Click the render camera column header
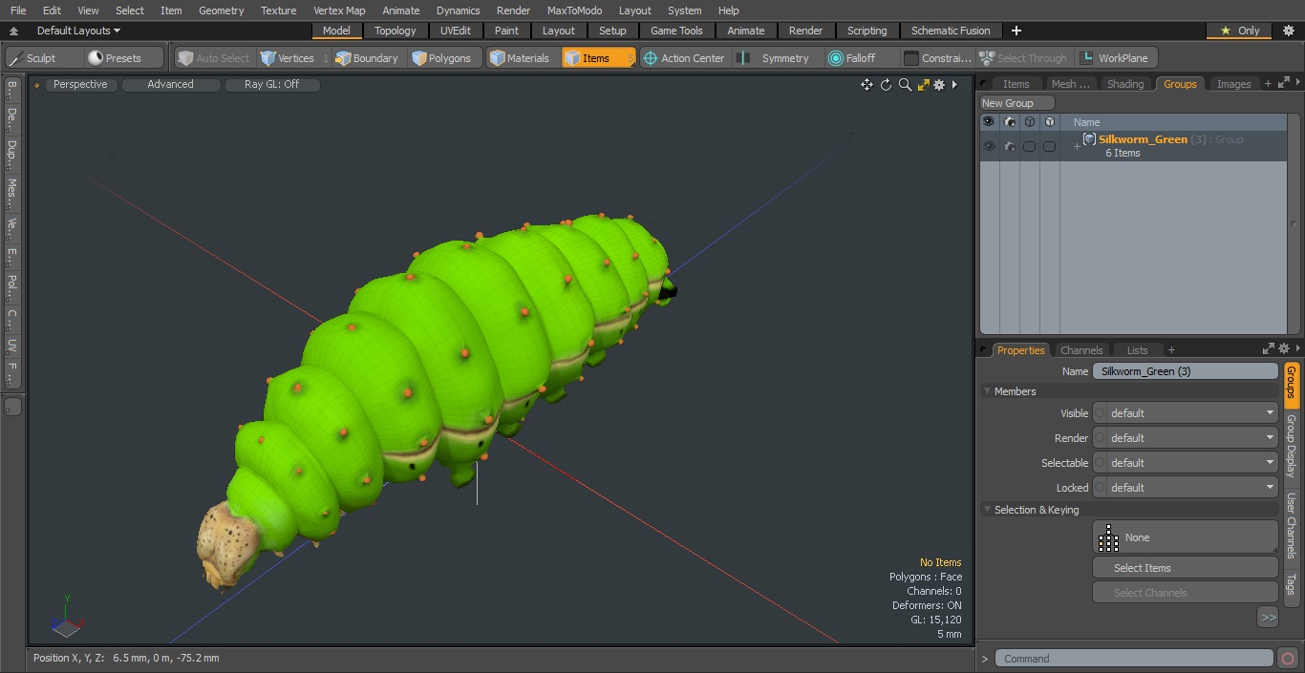Screen dimensions: 1305x673 1010,122
